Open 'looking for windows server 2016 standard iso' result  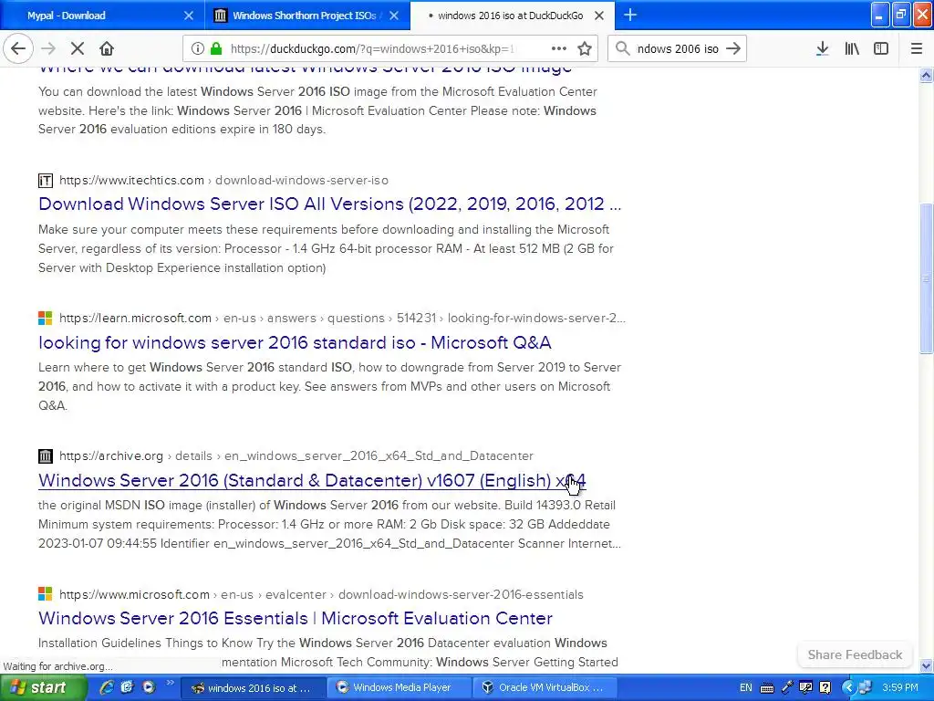pos(295,343)
